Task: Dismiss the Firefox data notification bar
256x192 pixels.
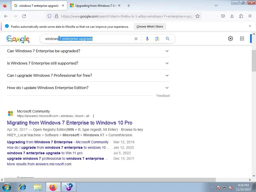Action: [250, 26]
